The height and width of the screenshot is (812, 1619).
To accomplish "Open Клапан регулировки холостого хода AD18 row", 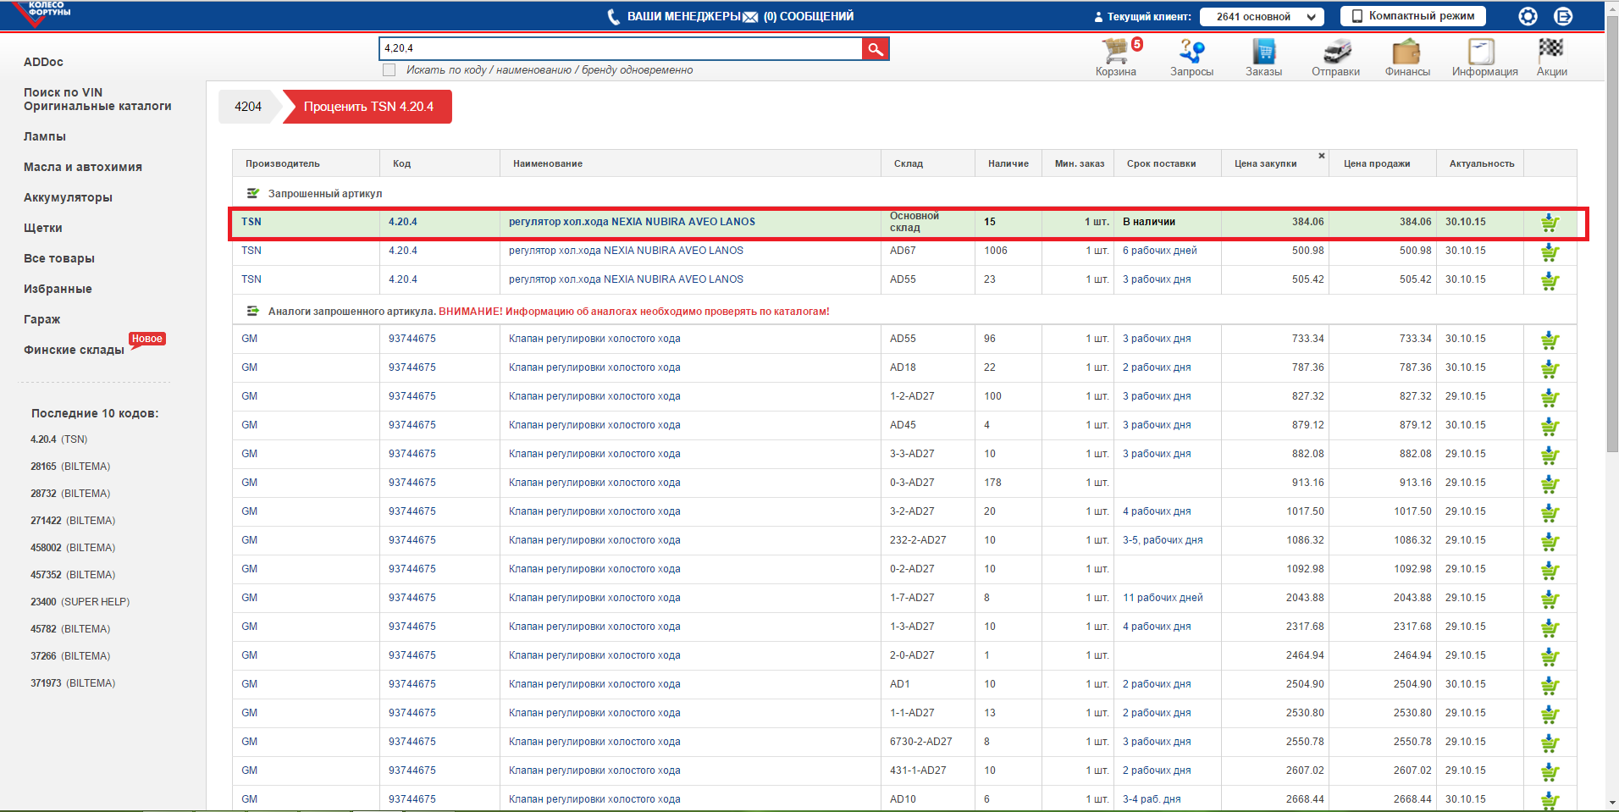I will [594, 367].
